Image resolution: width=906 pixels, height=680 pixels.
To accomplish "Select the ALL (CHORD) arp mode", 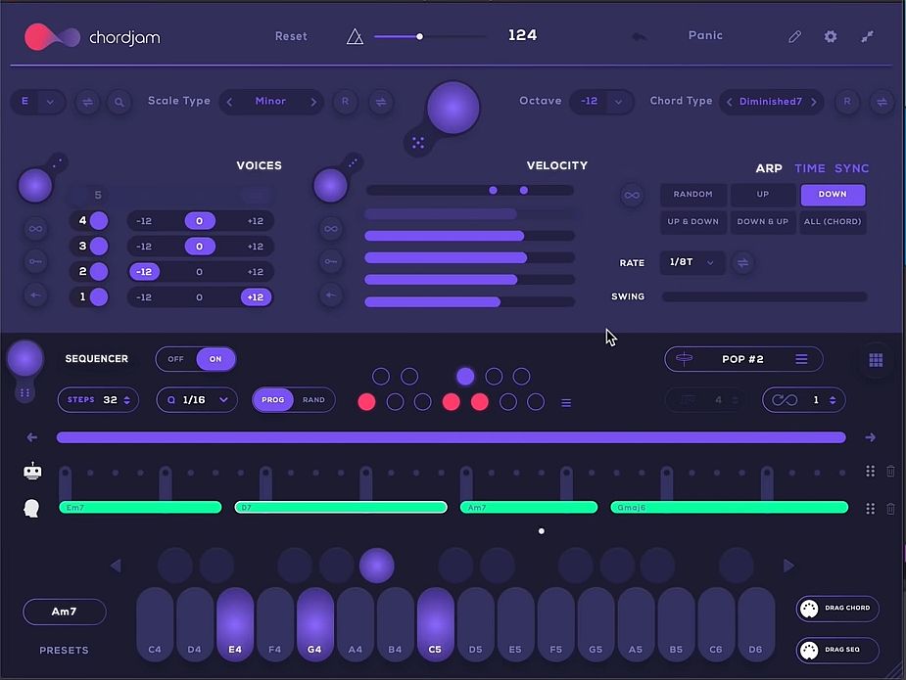I will pyautogui.click(x=833, y=222).
